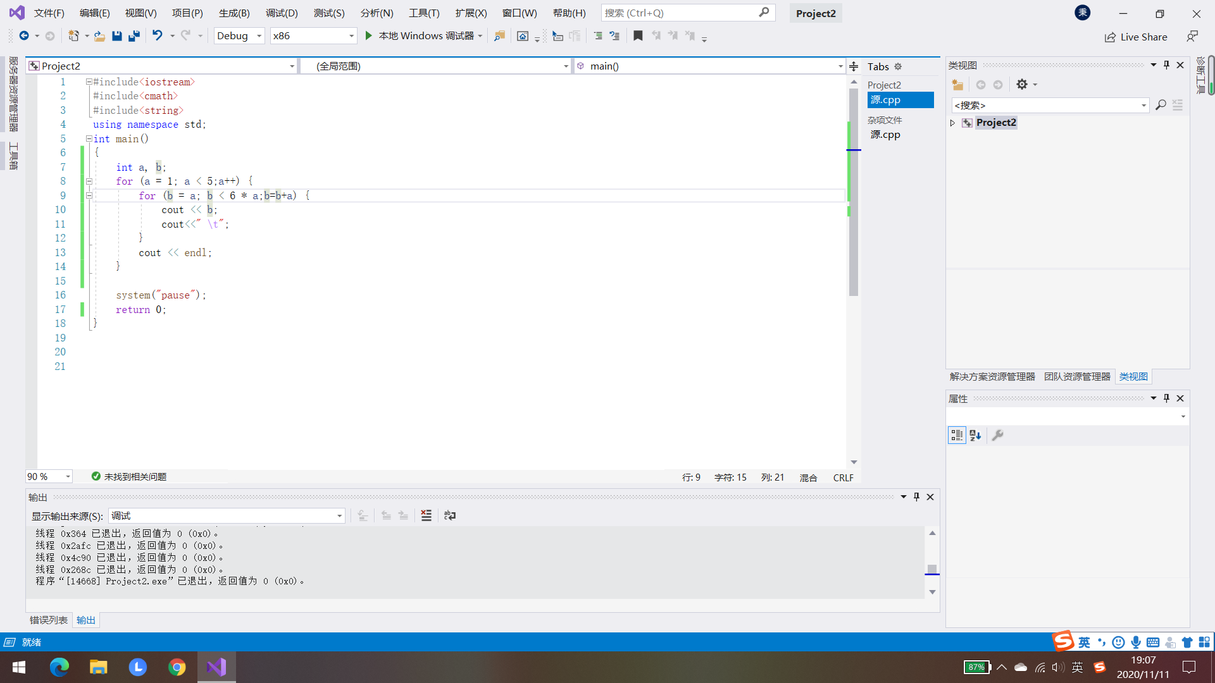Viewport: 1215px width, 683px height.
Task: Sort properties alphabetically icon
Action: tap(975, 435)
